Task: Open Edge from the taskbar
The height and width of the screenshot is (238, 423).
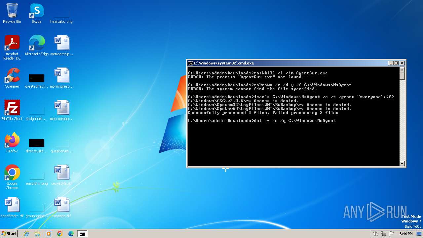Action: (71, 234)
